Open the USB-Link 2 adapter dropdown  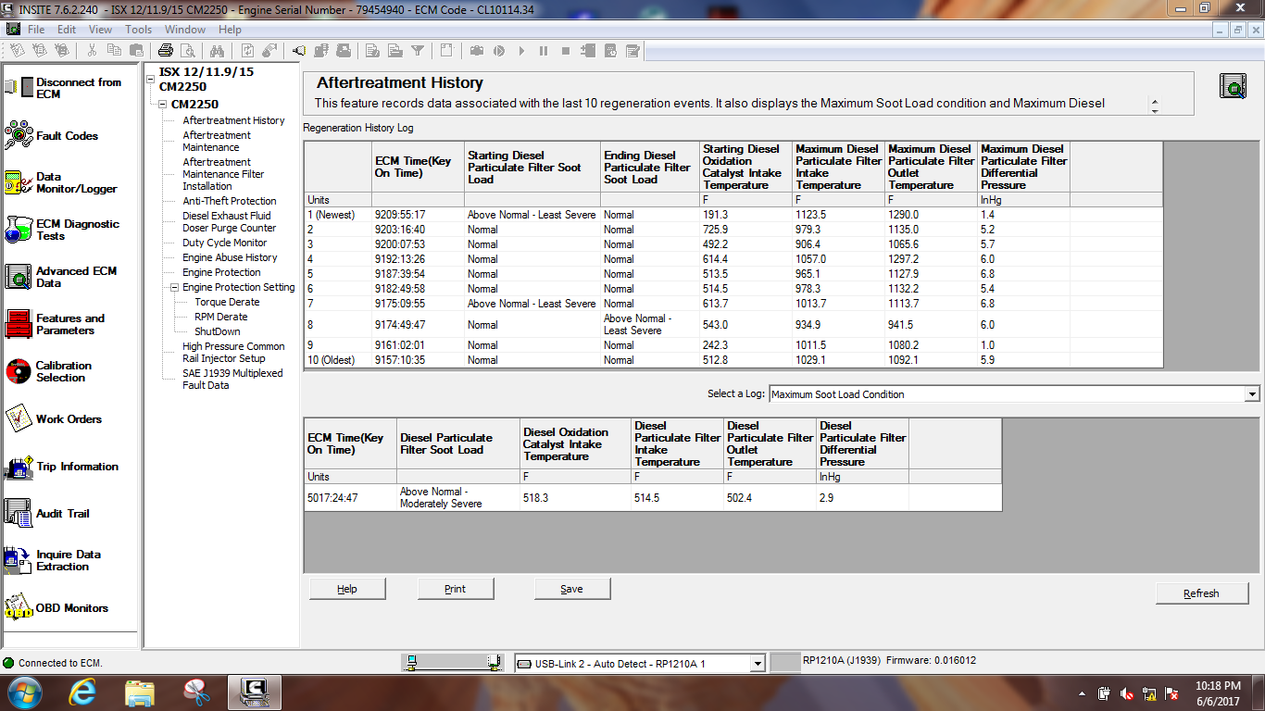(x=758, y=663)
